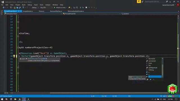The height and width of the screenshot is (101, 180).
Task: Select sqrMagnitude in the IntelliSense list
Action: [154, 68]
